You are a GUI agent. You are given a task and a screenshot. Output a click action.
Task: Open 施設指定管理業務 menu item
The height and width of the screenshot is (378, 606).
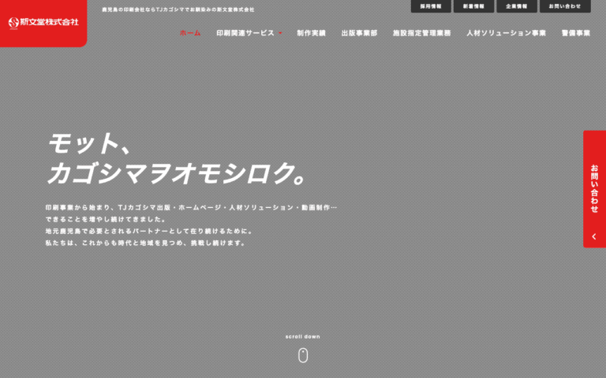click(421, 33)
